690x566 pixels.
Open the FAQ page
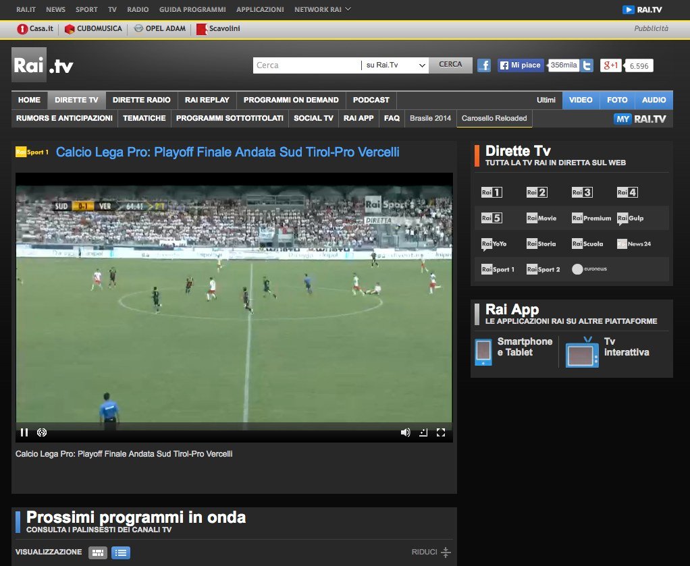pos(392,118)
